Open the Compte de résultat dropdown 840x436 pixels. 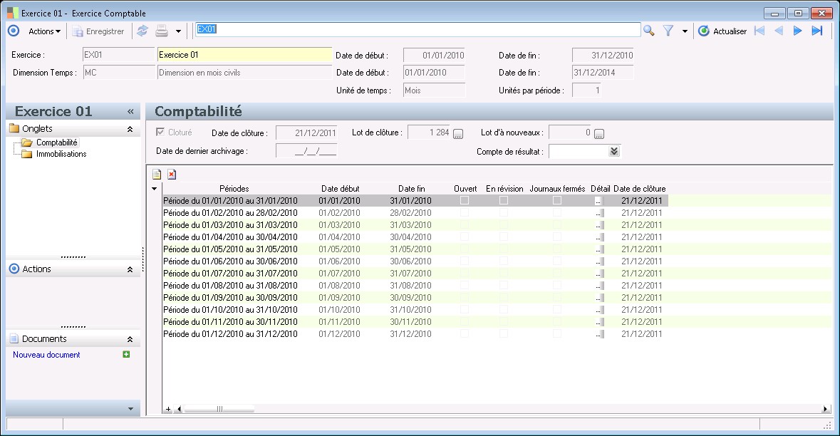click(x=614, y=151)
